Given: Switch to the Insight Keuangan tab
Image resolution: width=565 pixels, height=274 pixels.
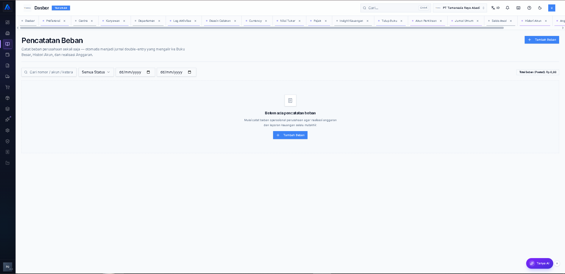Looking at the screenshot, I should click(351, 21).
